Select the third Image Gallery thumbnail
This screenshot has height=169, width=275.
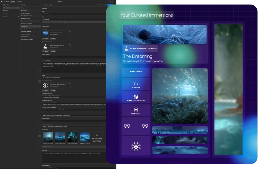click(72, 137)
